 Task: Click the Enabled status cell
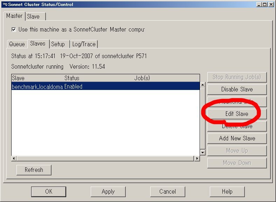[x=74, y=86]
